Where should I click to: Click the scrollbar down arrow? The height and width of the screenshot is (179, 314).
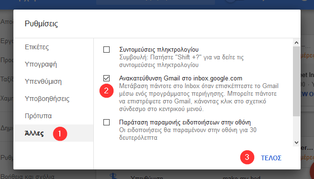pos(297,143)
